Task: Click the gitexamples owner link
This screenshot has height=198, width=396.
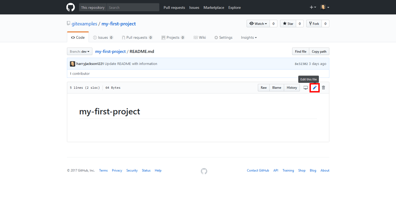Action: 84,24
